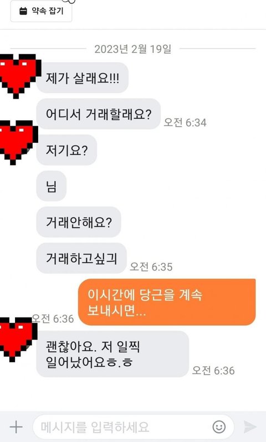The width and height of the screenshot is (266, 442).
Task: Tap the 약속 잡기 appointment button
Action: [41, 11]
